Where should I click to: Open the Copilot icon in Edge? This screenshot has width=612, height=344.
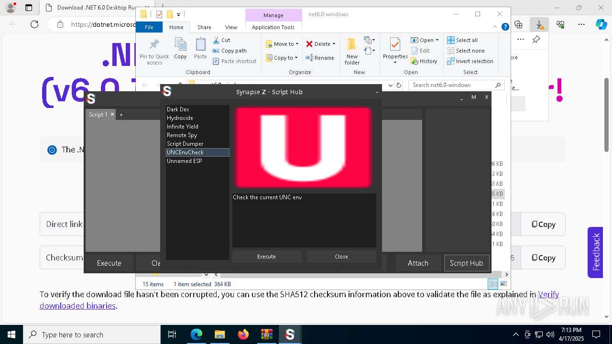pyautogui.click(x=601, y=24)
